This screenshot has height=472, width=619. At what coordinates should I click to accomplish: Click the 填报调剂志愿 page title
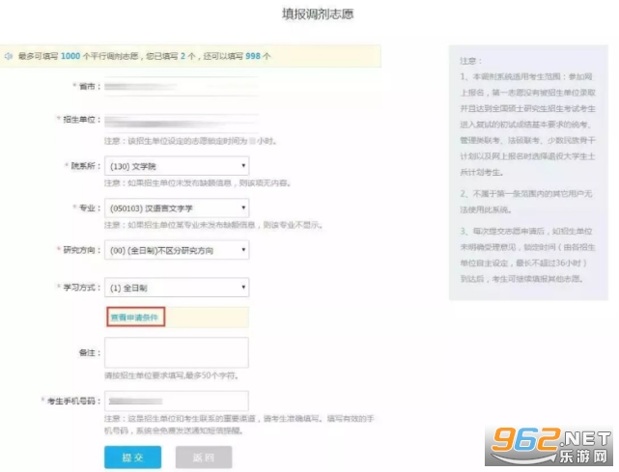pyautogui.click(x=318, y=14)
